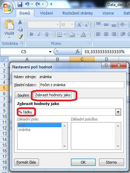
Task: Click the insert function fx icon
Action: click(78, 51)
